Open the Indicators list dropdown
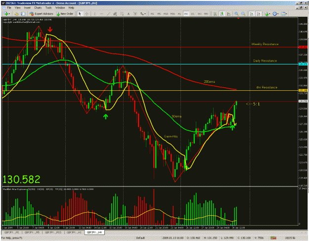 pyautogui.click(x=267, y=14)
